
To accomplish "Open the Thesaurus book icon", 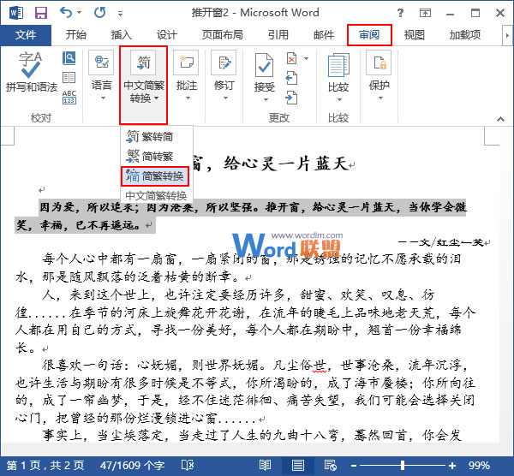I will [69, 78].
